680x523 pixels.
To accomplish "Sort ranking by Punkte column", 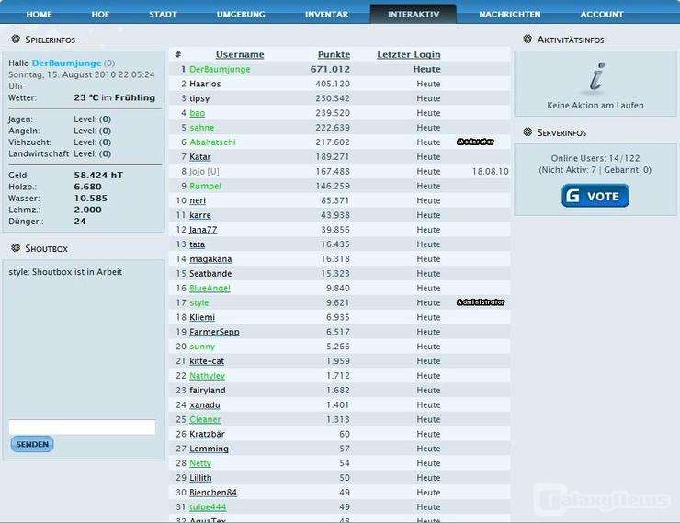I will pos(334,54).
